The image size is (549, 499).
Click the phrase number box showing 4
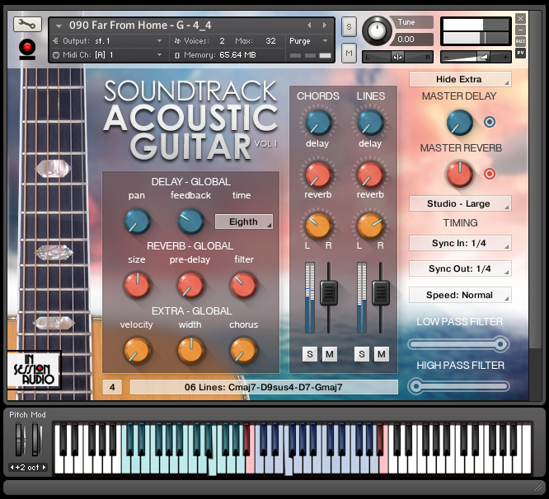tap(112, 387)
